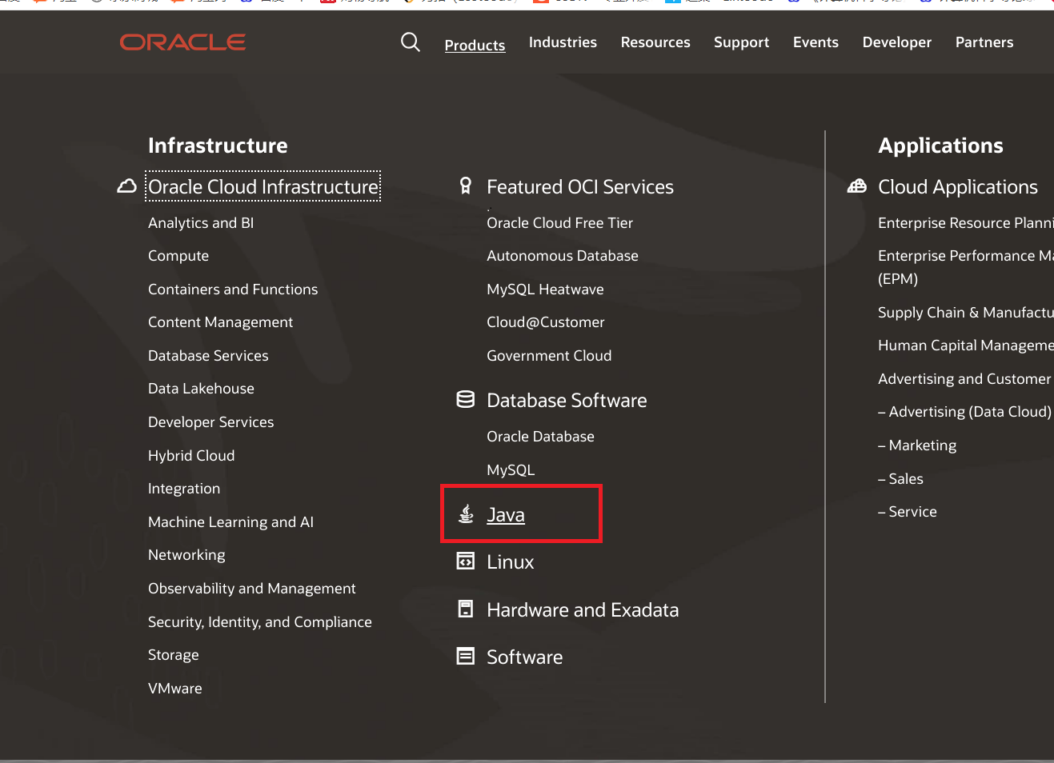Open the MySQL link under Database Software
1054x763 pixels.
click(511, 470)
